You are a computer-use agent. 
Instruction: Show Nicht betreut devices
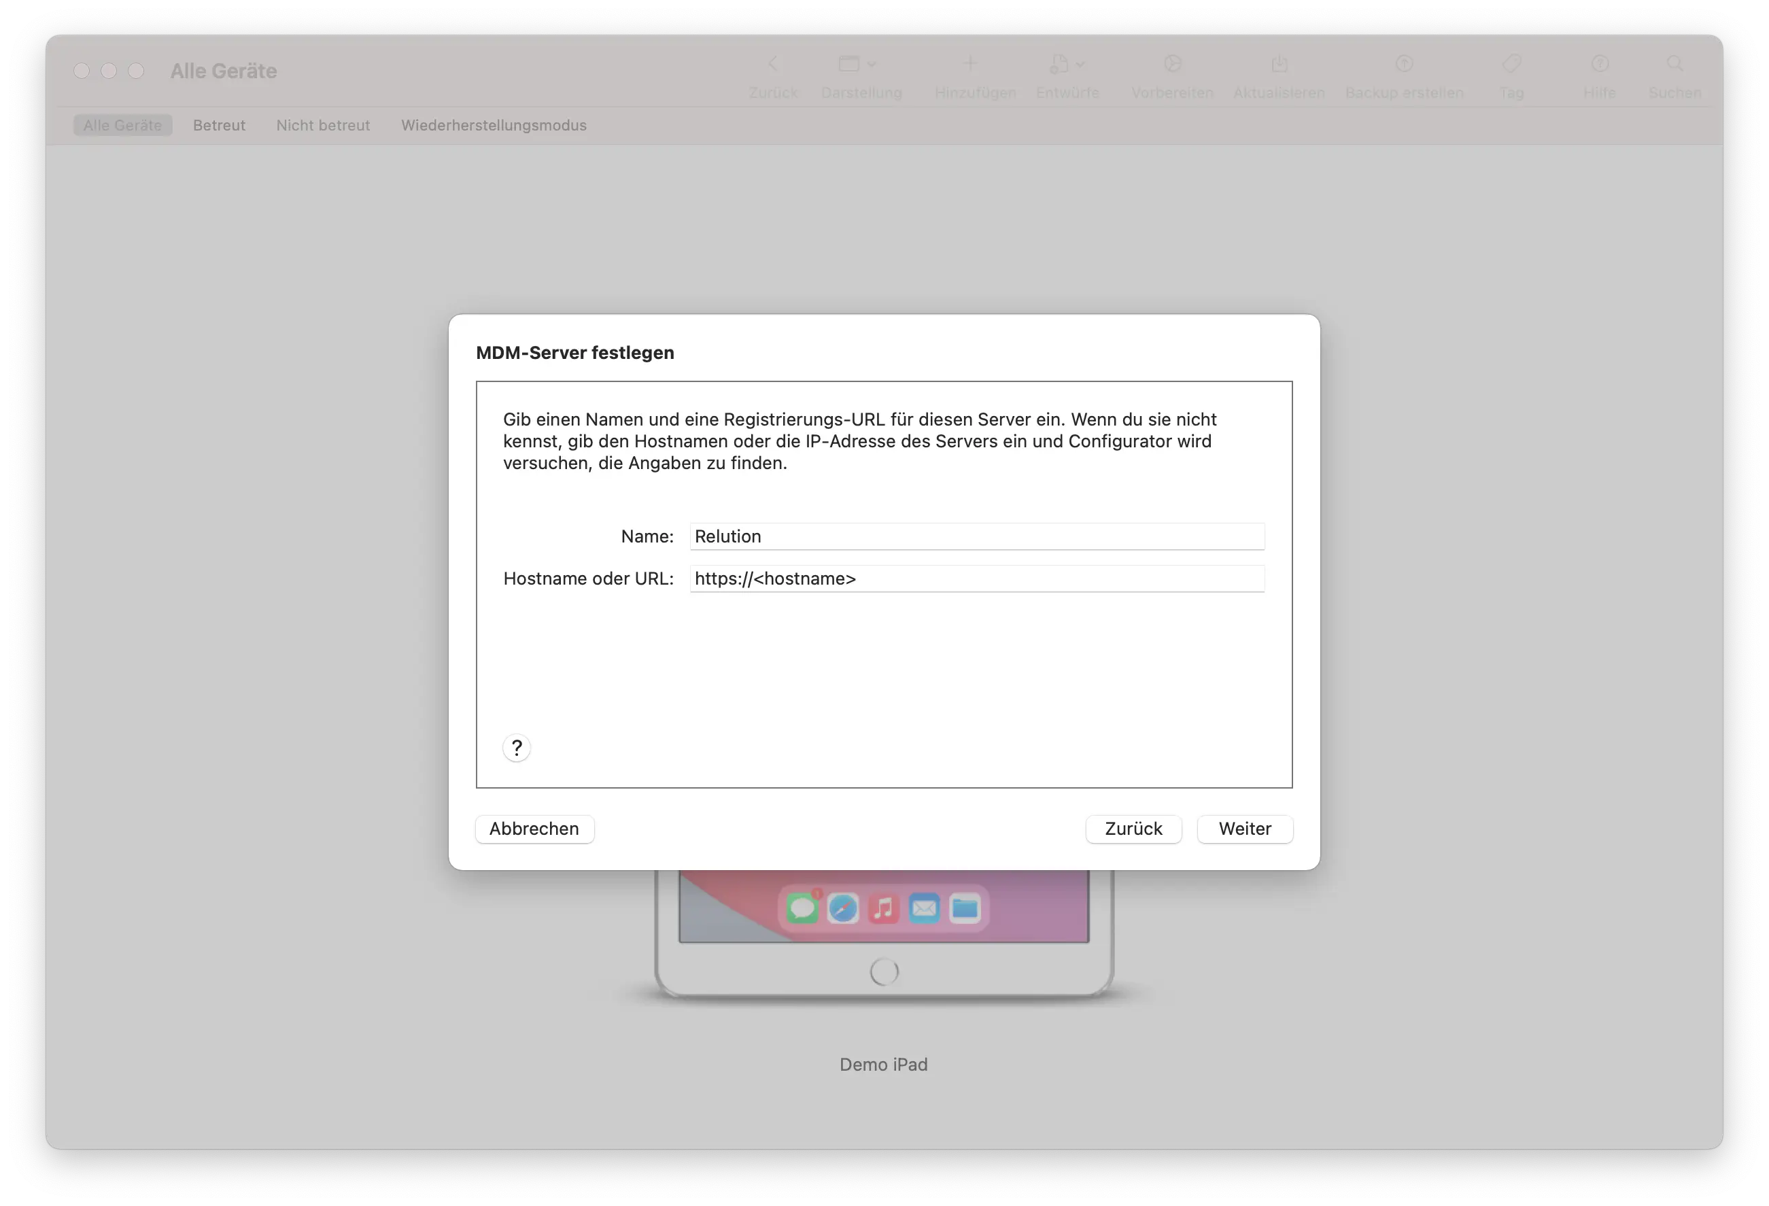323,125
